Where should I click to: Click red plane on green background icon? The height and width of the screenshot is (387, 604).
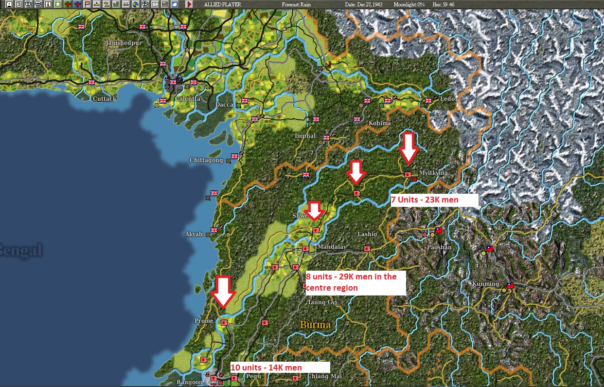click(x=68, y=4)
